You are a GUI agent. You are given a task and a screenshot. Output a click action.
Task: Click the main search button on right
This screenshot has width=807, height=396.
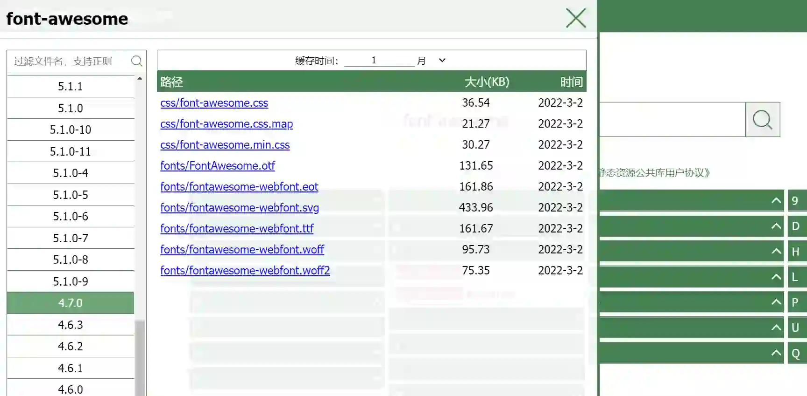762,120
